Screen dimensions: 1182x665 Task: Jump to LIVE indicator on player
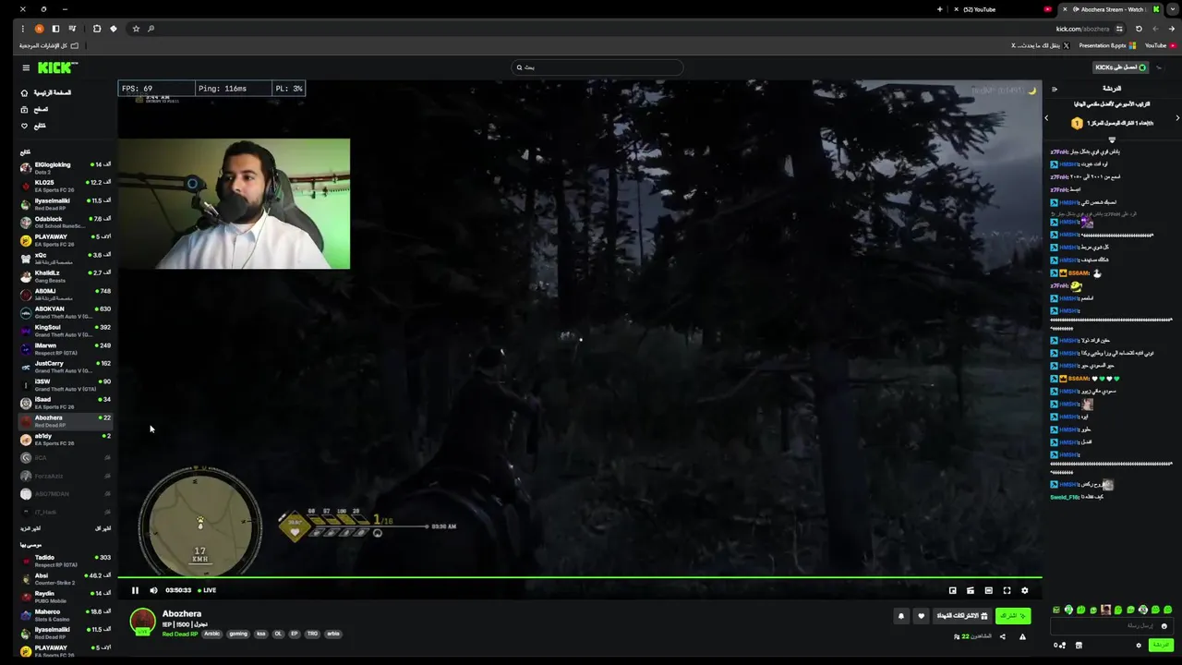[208, 590]
